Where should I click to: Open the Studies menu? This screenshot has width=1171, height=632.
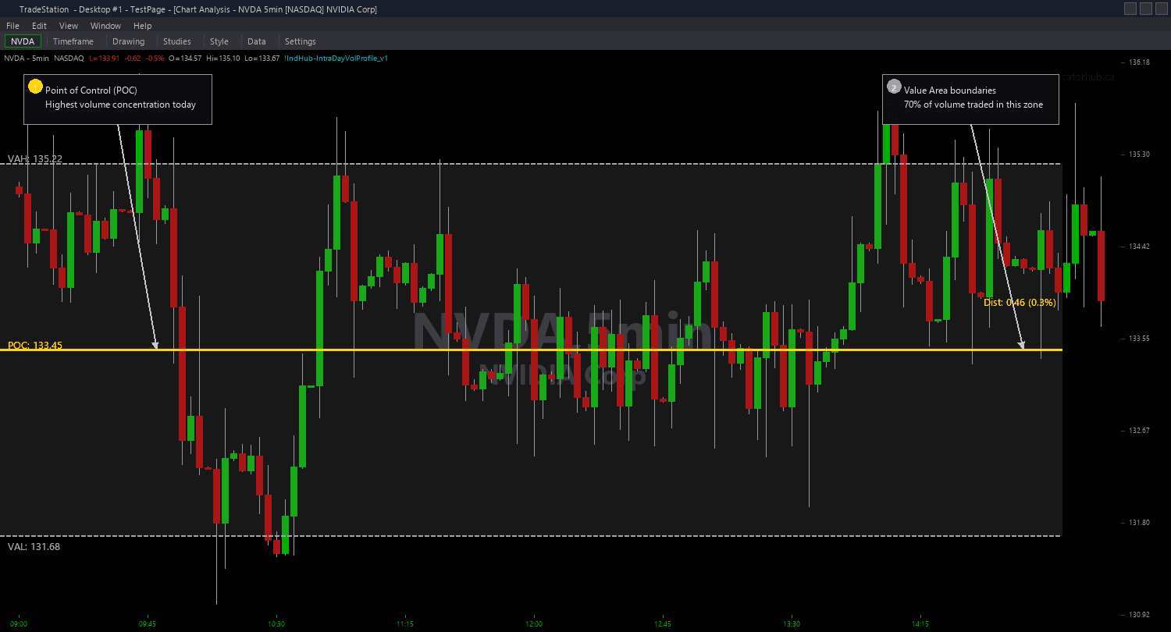click(177, 41)
